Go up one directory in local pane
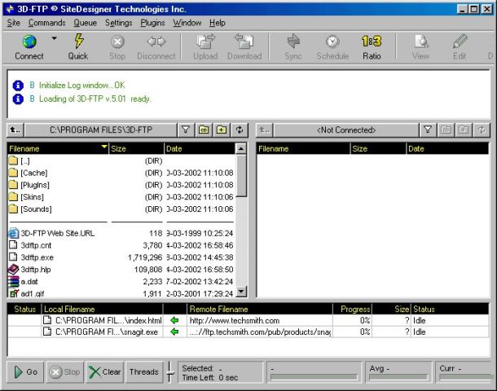The image size is (497, 391). pos(15,130)
